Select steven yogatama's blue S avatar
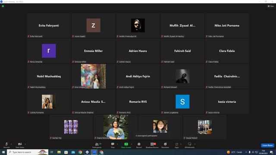 click(182, 102)
